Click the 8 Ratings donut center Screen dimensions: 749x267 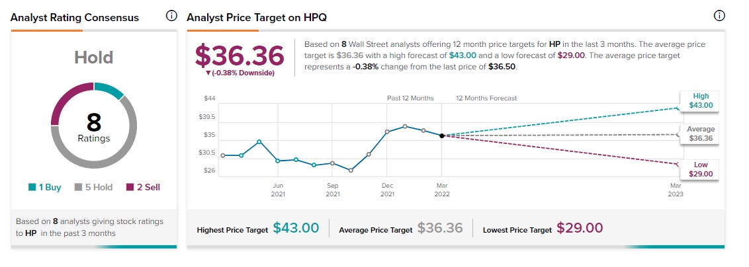pyautogui.click(x=93, y=126)
